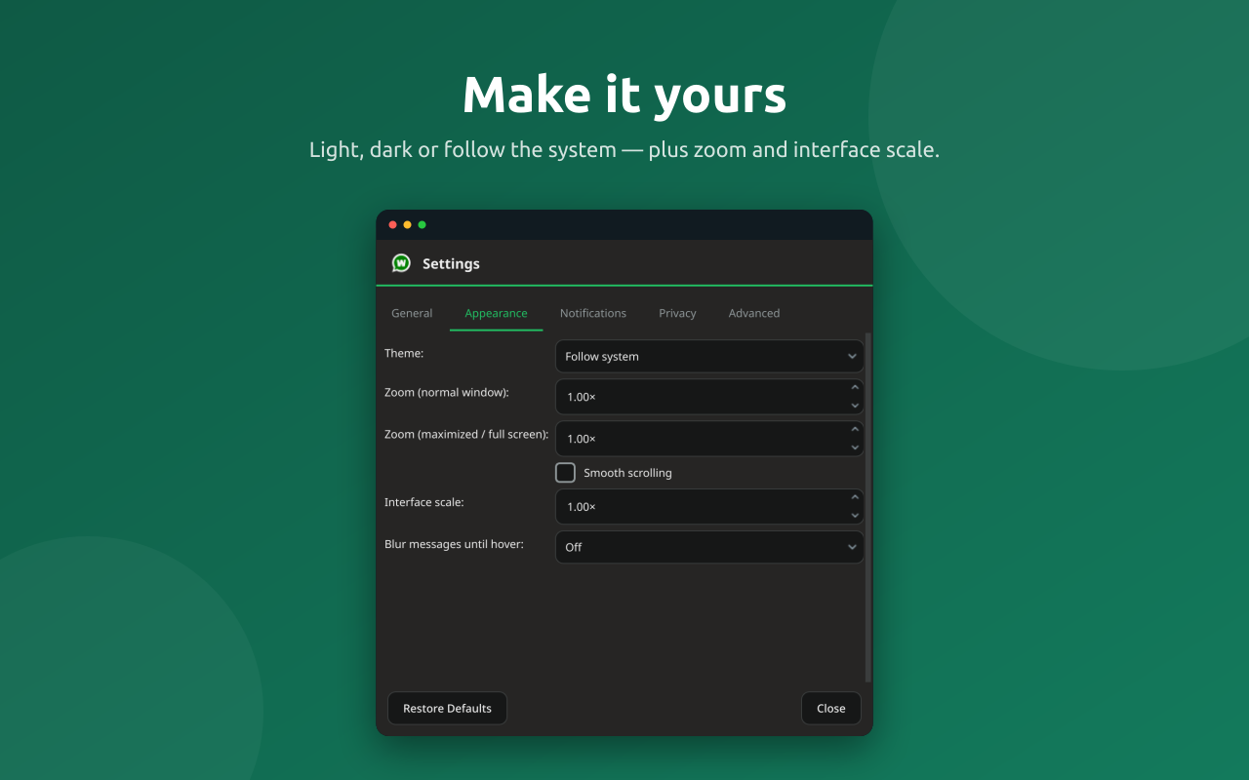Open the Theme dropdown showing Follow system

[x=709, y=356]
